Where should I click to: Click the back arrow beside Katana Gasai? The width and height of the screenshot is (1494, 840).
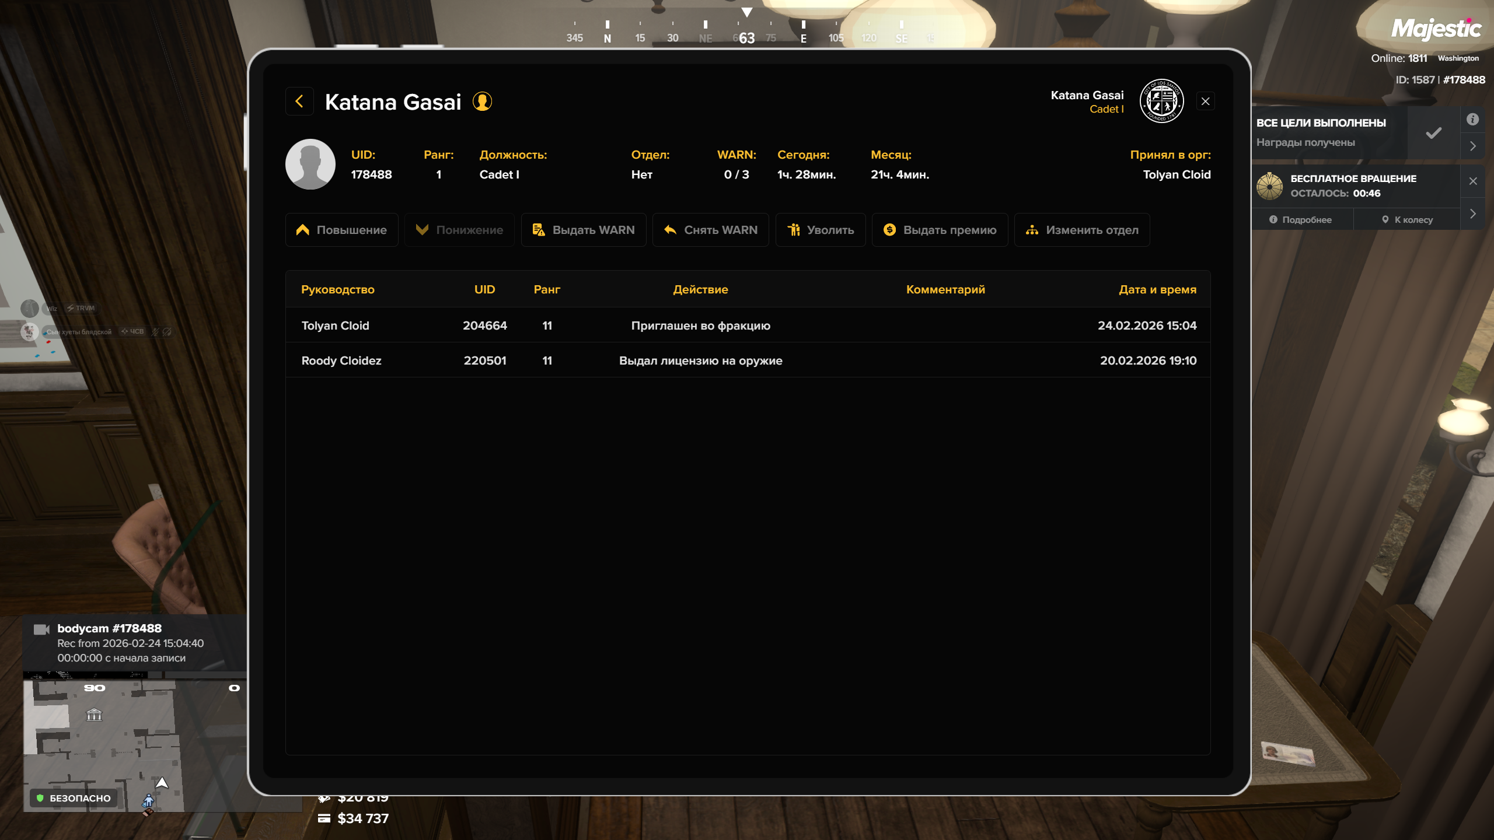pyautogui.click(x=299, y=101)
